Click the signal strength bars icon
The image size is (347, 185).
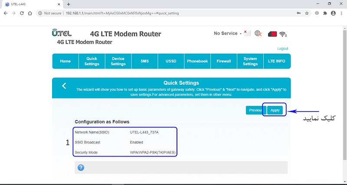pyautogui.click(x=247, y=33)
